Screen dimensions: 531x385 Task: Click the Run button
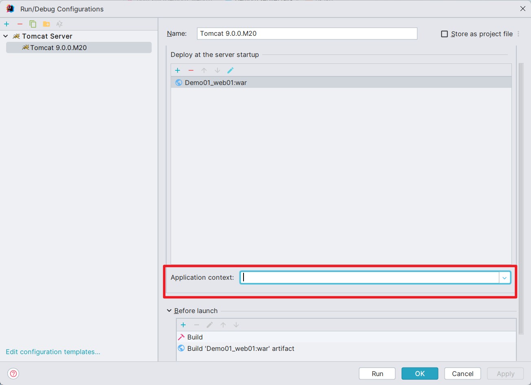pos(377,374)
